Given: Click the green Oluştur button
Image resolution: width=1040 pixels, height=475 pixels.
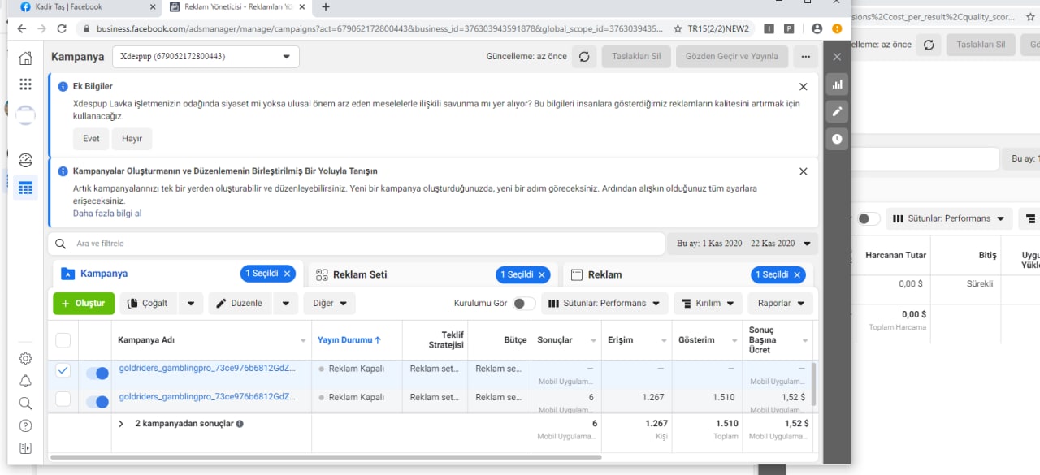Looking at the screenshot, I should point(84,304).
